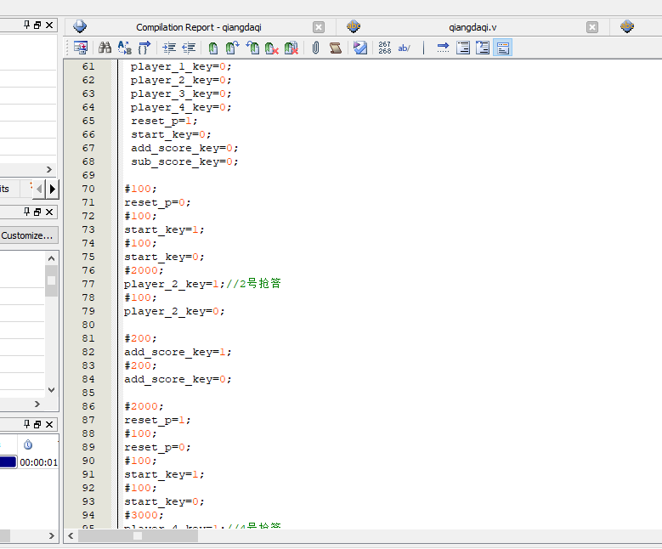This screenshot has width=662, height=549.
Task: Float the bottom left timer panel
Action: pyautogui.click(x=37, y=424)
